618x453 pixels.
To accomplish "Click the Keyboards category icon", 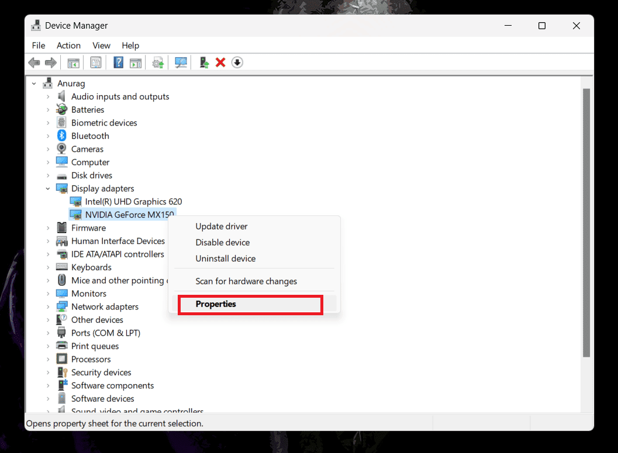I will tap(62, 267).
